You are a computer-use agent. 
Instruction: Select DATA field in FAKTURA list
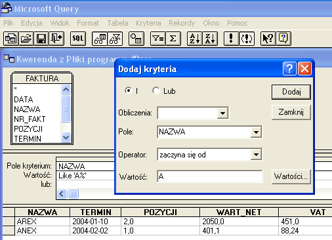click(36, 100)
